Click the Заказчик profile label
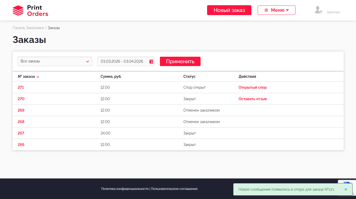This screenshot has width=356, height=199. (333, 12)
